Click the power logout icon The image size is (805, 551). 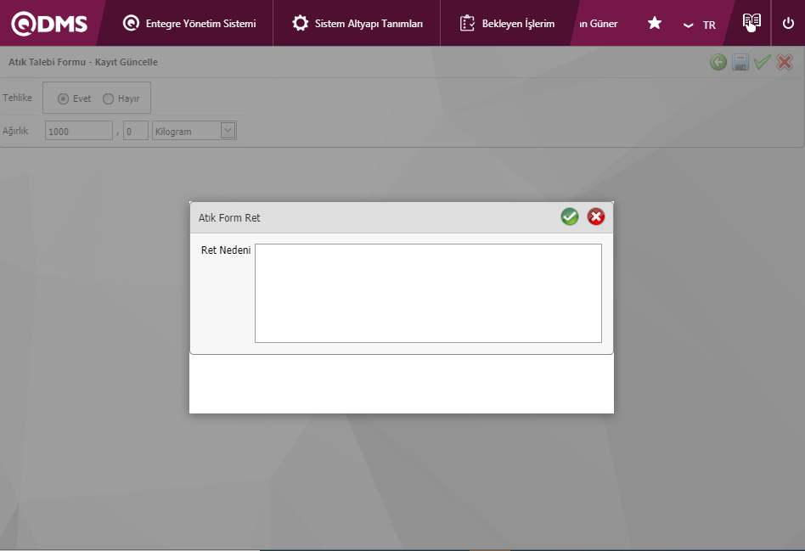pos(788,23)
